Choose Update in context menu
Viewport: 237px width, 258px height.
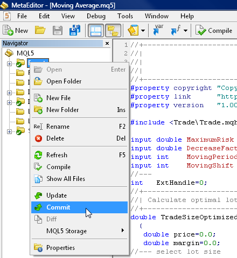coord(79,196)
